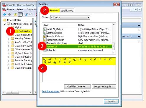Image resolution: width=146 pixels, height=108 pixels.
Task: Click the Değer column header
Action: pyautogui.click(x=95, y=25)
